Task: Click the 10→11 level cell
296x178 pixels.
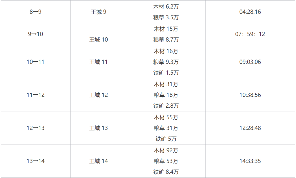Action: coord(35,62)
